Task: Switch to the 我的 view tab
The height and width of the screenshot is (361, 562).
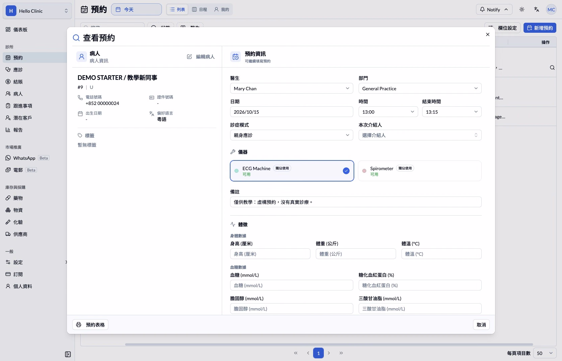Action: point(221,9)
